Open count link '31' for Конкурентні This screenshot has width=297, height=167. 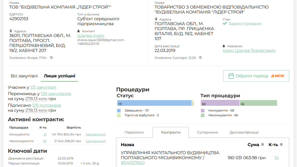pos(45,135)
